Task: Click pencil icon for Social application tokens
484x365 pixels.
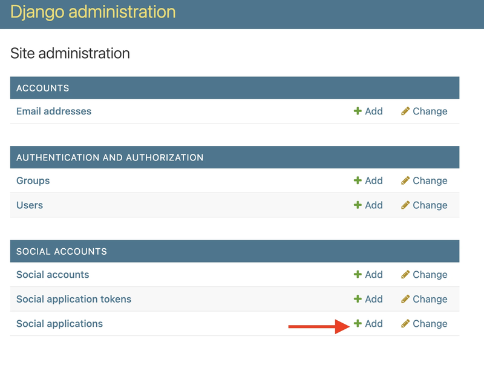Action: 405,298
